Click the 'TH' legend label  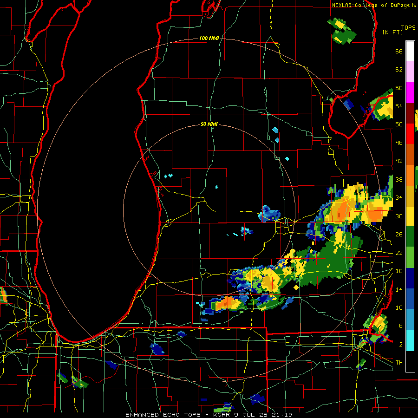399,363
